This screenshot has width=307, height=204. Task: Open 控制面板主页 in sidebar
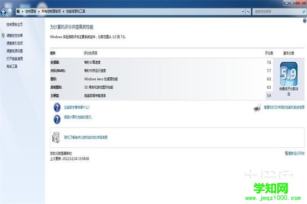pyautogui.click(x=14, y=24)
